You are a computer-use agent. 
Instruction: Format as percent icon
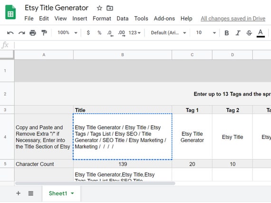pyautogui.click(x=99, y=33)
